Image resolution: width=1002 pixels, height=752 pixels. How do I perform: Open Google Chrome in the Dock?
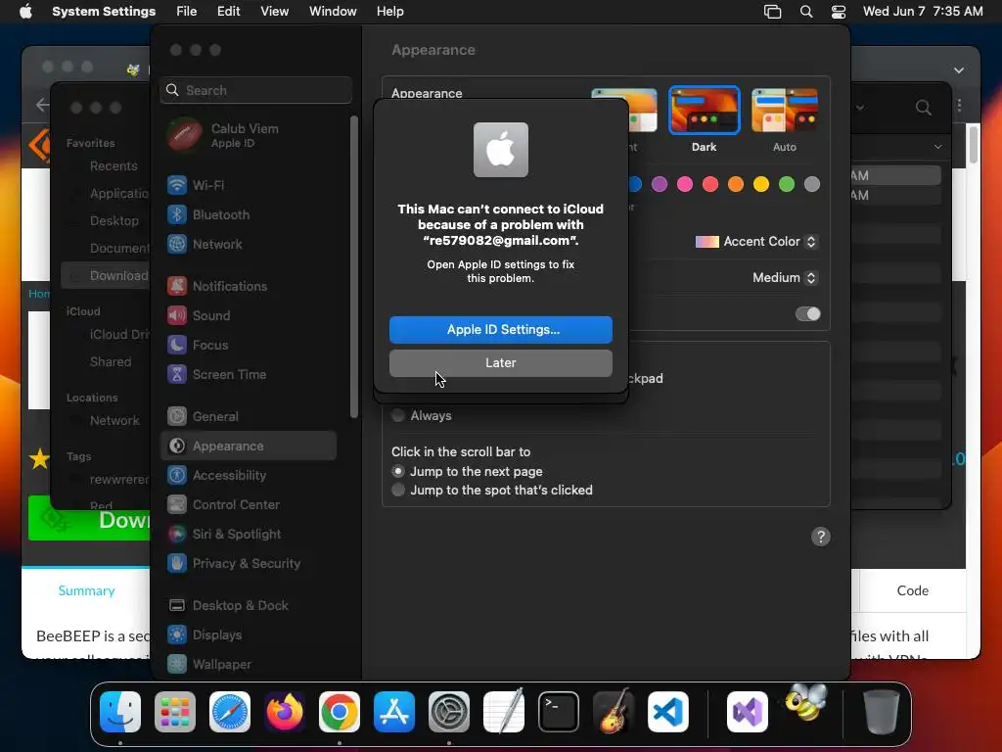[x=340, y=712]
